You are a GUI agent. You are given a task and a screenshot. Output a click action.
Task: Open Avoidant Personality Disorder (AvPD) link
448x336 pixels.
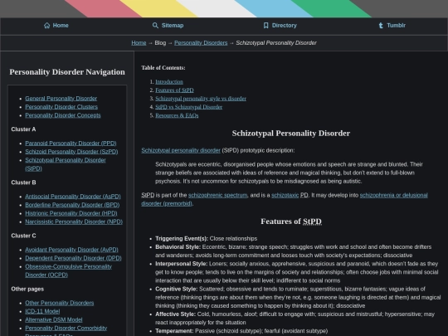(x=71, y=250)
